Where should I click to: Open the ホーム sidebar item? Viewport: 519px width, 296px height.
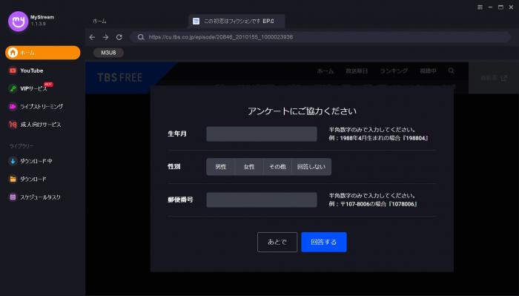point(43,53)
